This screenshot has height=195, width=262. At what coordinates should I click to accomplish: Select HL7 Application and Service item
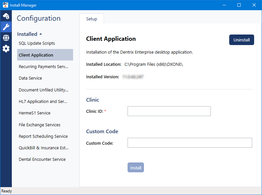[43, 102]
